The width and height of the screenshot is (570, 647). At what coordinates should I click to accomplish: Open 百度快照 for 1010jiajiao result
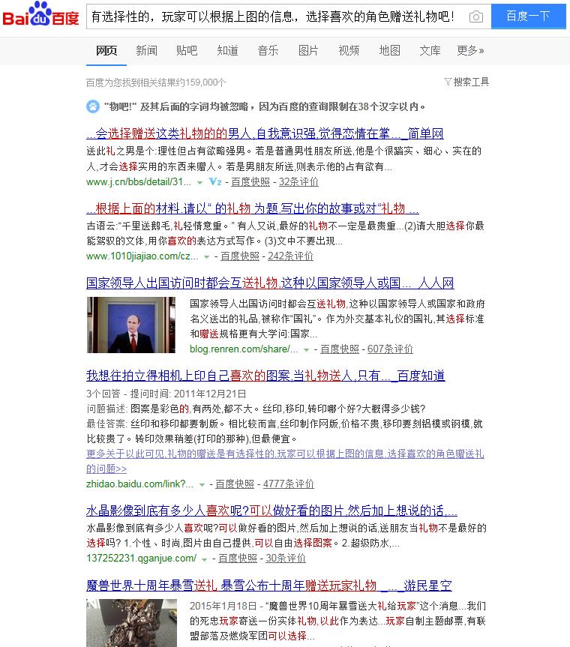click(x=240, y=256)
